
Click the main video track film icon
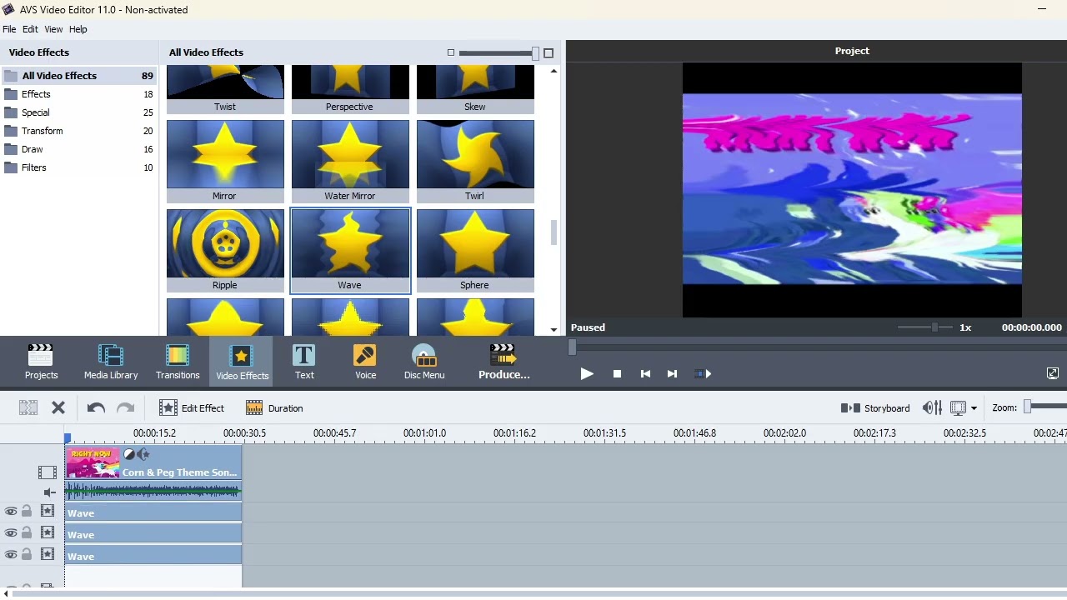click(48, 472)
